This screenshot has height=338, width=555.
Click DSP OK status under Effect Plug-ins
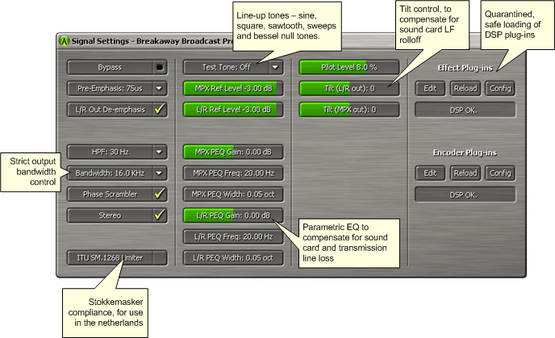click(x=465, y=110)
